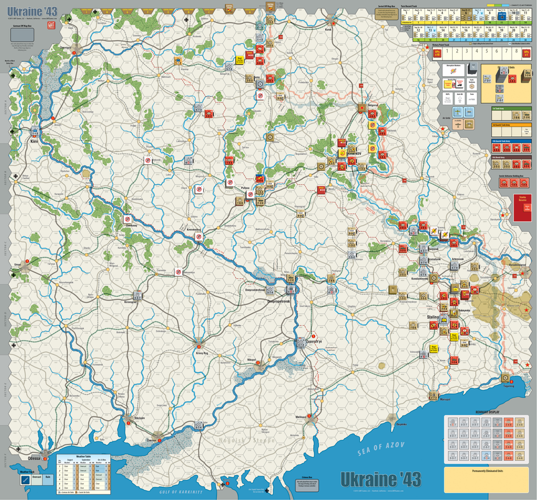This screenshot has width=537, height=500.
Task: Click the Gulf of Karkinitt label
Action: [181, 492]
